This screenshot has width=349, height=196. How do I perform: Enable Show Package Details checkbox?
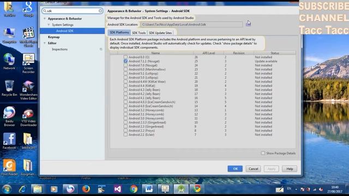[x=263, y=153]
